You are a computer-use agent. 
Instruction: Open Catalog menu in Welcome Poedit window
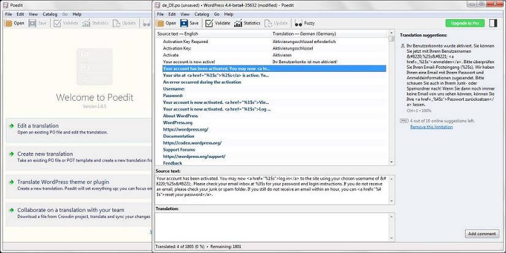tap(50, 14)
